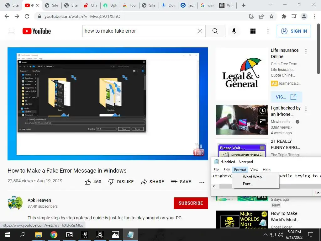
Task: Play the main video player
Action: [x=108, y=104]
